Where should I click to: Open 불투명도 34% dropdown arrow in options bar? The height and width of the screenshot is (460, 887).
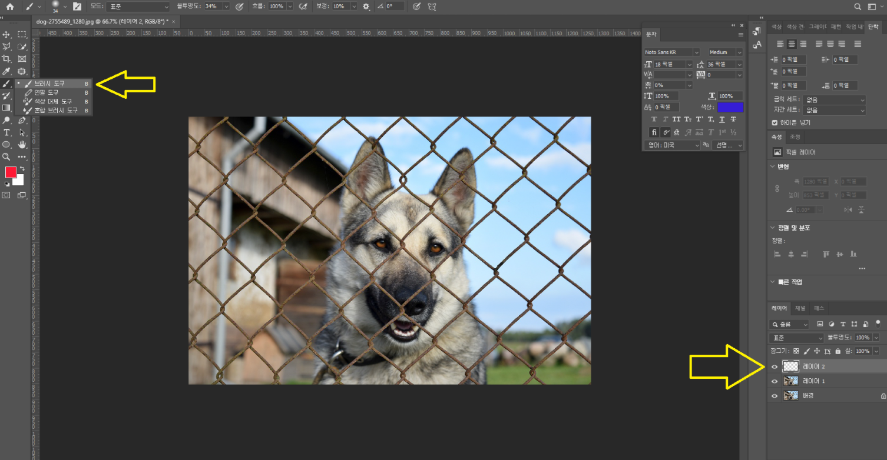[x=226, y=6]
